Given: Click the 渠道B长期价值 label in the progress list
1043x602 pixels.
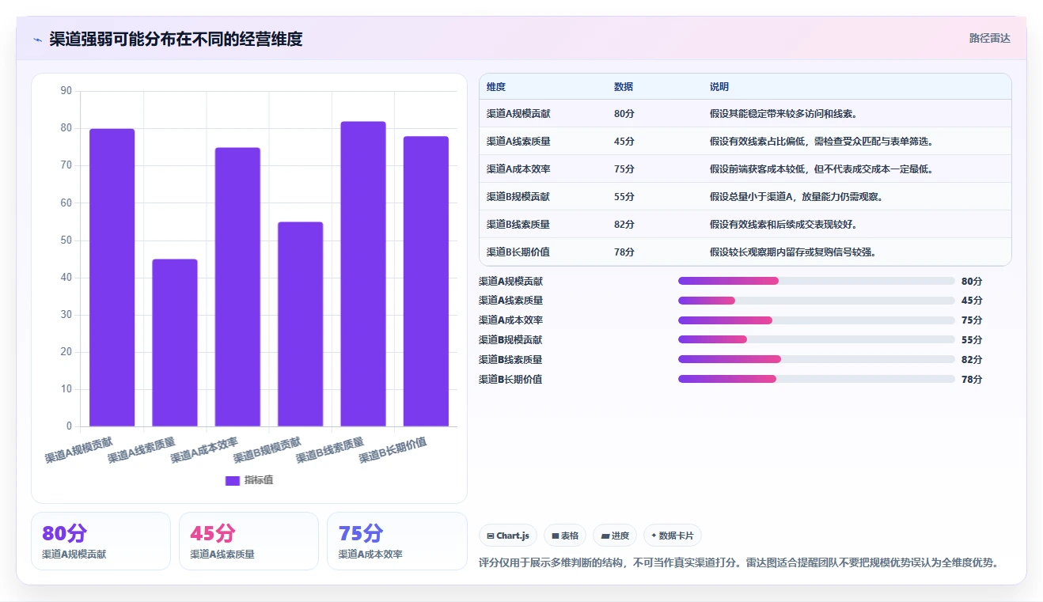Looking at the screenshot, I should pos(510,379).
